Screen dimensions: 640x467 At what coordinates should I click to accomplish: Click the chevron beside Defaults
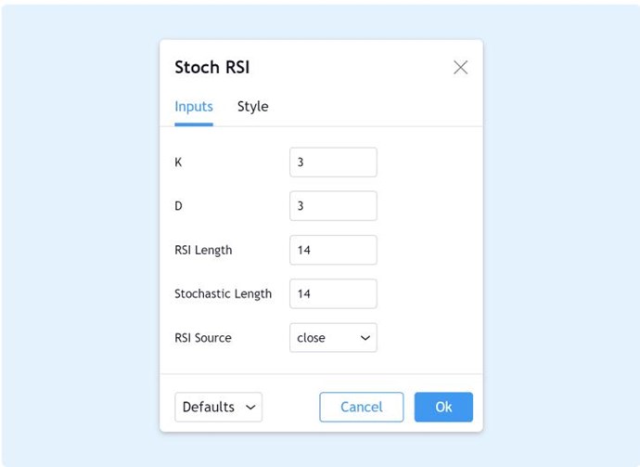[x=249, y=408]
